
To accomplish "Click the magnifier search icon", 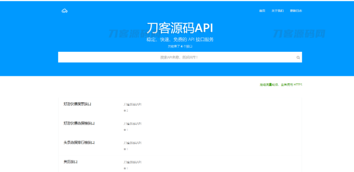I will tap(298, 57).
